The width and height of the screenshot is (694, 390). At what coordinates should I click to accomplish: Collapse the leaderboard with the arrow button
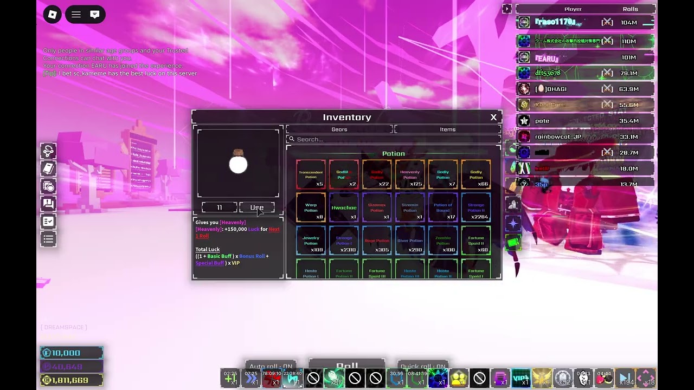point(506,9)
